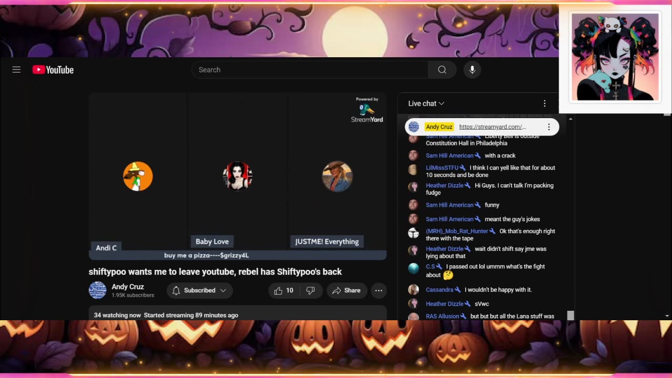Start voice search with the microphone icon
The image size is (672, 378).
(x=472, y=70)
